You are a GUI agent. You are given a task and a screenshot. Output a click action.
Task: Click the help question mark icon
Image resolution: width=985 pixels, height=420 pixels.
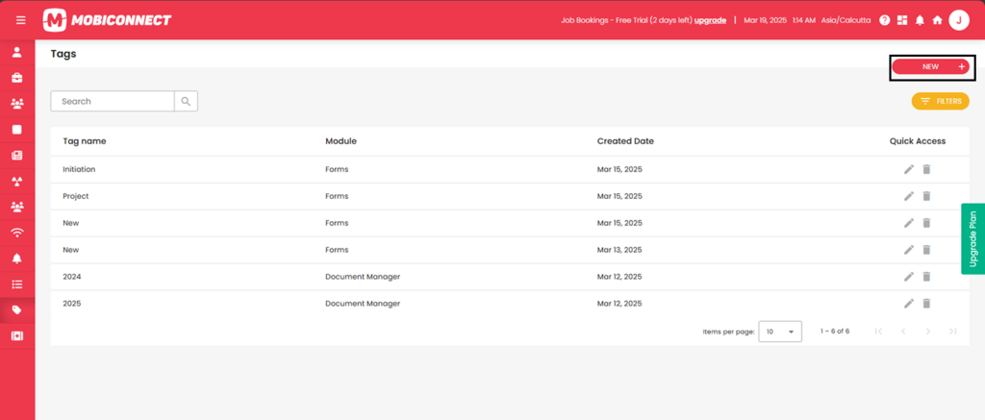coord(885,20)
